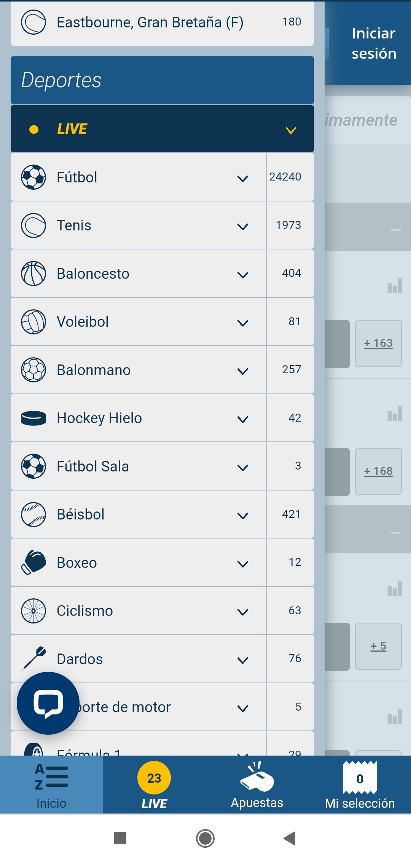Switch to the LIVE tab with 23 badge
The width and height of the screenshot is (411, 863).
pos(154,785)
